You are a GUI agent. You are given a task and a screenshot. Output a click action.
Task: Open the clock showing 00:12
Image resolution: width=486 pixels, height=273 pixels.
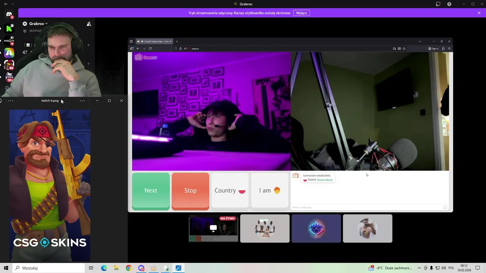(x=464, y=268)
